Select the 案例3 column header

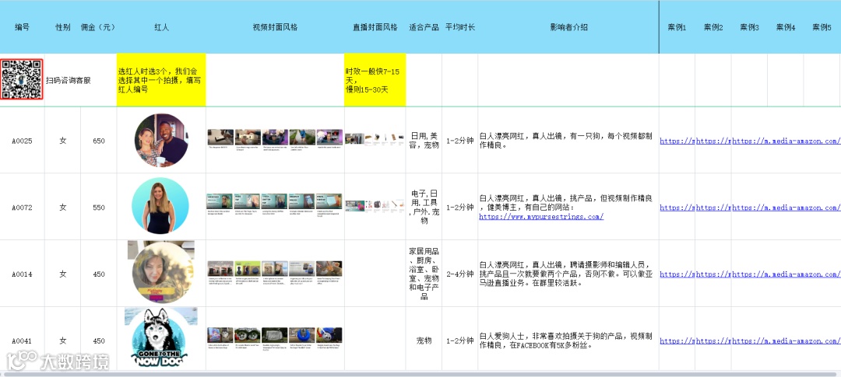(x=749, y=27)
